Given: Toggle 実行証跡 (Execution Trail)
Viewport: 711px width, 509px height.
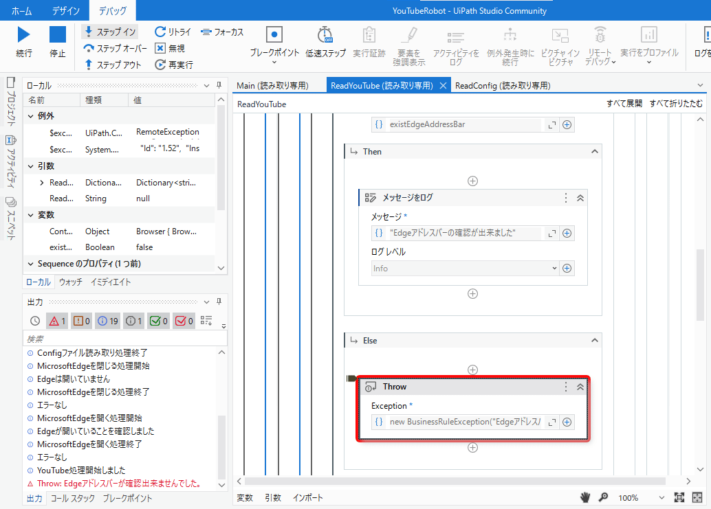Looking at the screenshot, I should point(369,42).
